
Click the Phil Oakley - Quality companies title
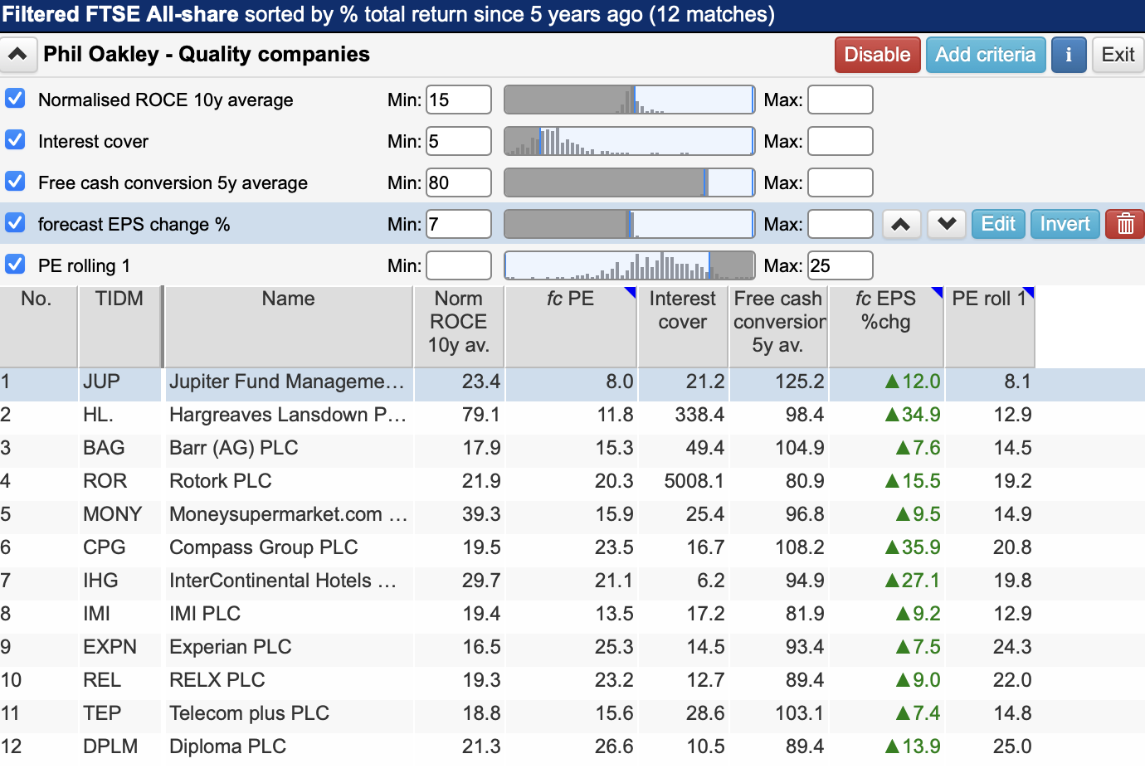(207, 55)
